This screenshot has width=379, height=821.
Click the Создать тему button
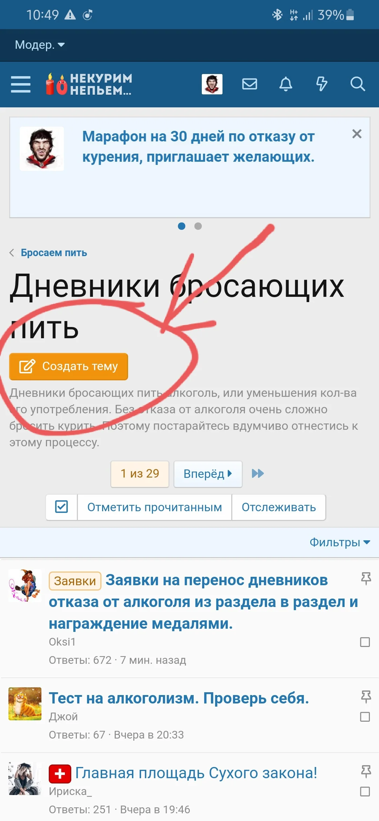(68, 366)
